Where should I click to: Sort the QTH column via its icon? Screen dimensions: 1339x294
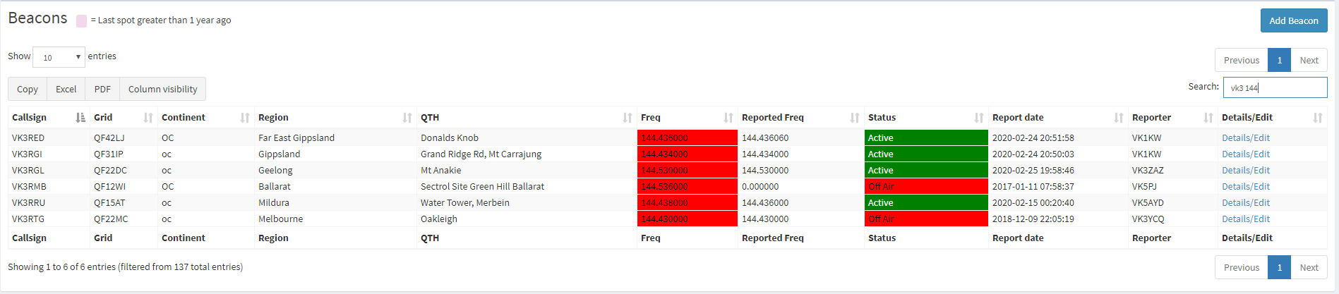(628, 118)
